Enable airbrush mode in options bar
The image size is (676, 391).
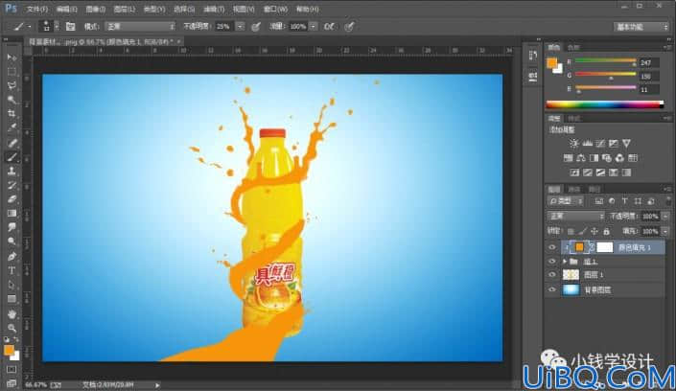(330, 27)
